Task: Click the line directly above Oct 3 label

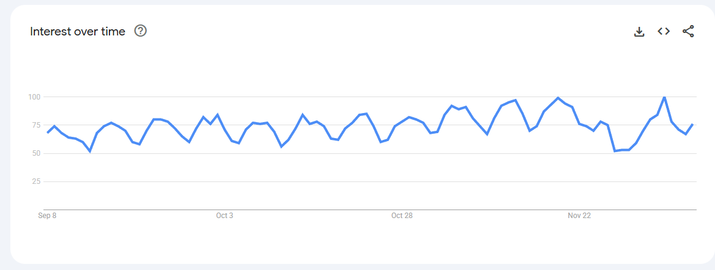Action: tap(224, 129)
